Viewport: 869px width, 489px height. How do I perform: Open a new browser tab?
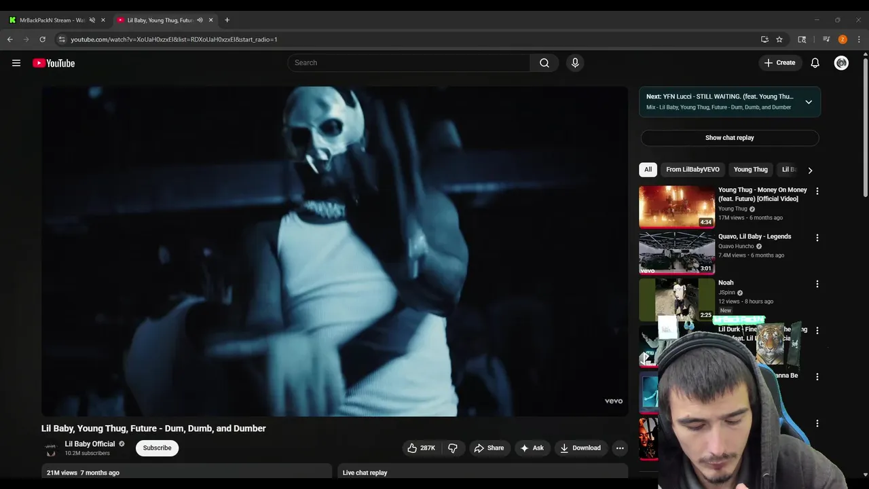pyautogui.click(x=227, y=20)
